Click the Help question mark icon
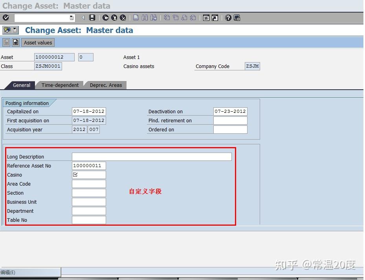The image size is (365, 280). click(x=228, y=18)
